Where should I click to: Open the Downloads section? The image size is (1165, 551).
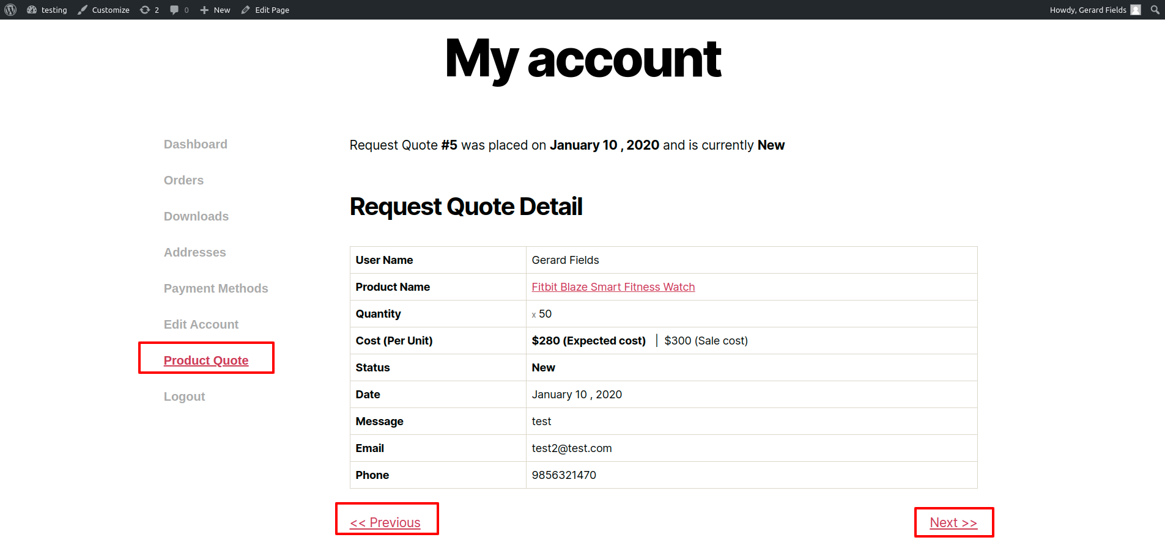point(196,216)
